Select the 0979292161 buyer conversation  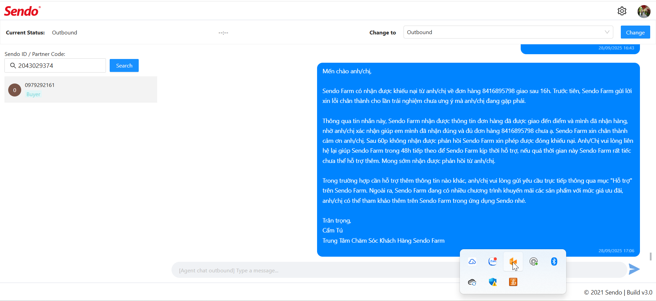click(81, 89)
